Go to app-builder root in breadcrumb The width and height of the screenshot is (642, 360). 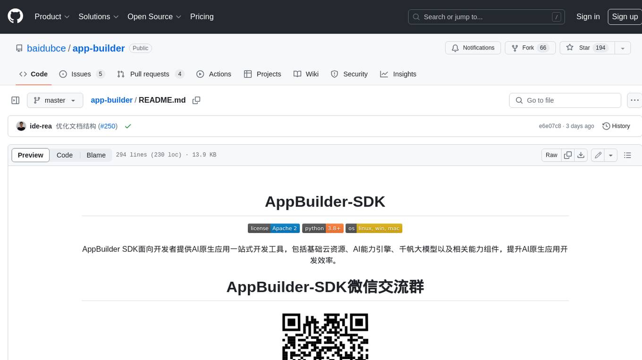coord(111,100)
